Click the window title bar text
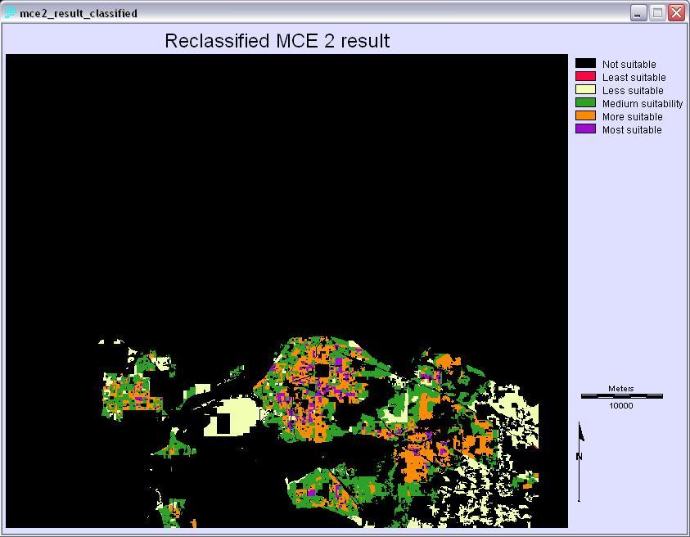 pyautogui.click(x=79, y=14)
